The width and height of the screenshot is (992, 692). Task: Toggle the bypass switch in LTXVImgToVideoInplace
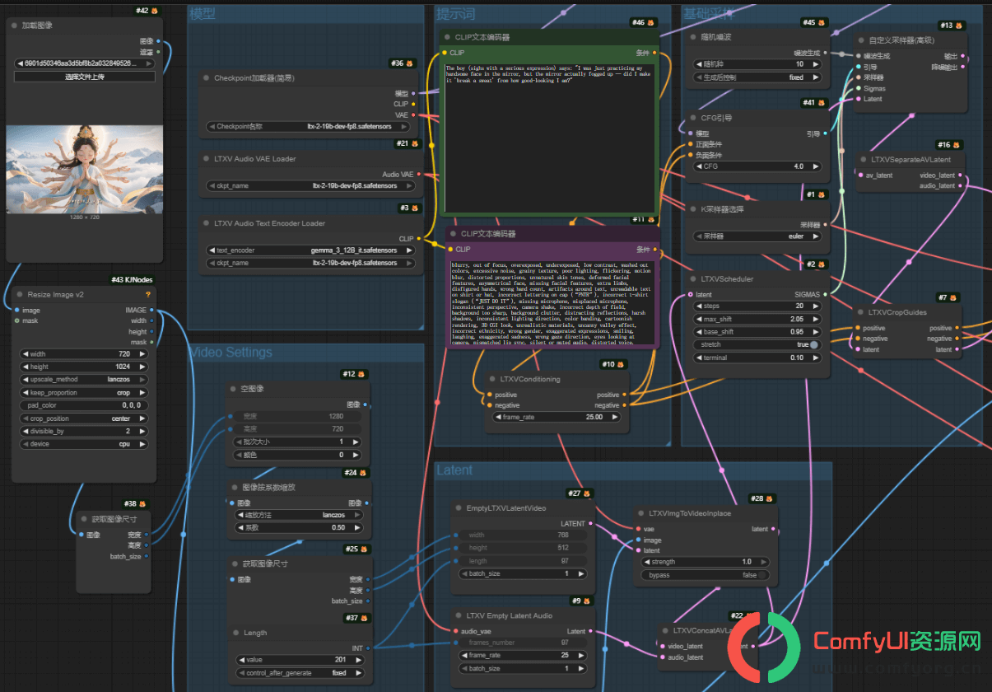pos(706,575)
